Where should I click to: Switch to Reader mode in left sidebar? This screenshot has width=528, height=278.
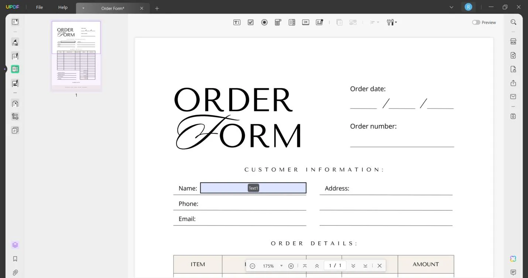(x=15, y=22)
